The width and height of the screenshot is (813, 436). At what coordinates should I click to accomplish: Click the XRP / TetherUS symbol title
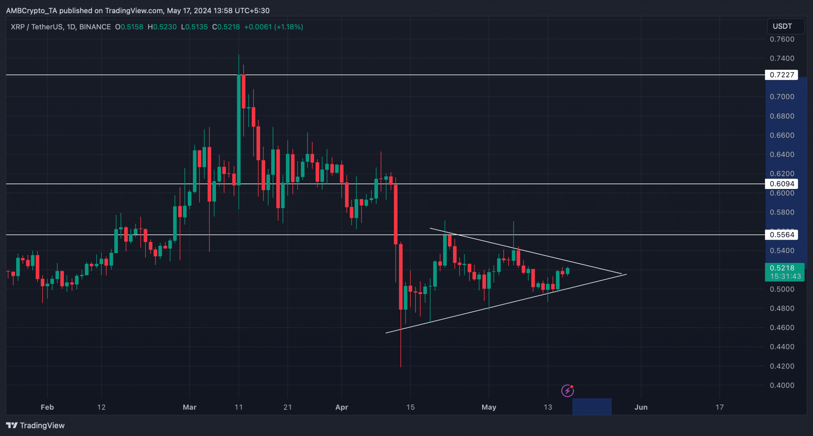61,27
